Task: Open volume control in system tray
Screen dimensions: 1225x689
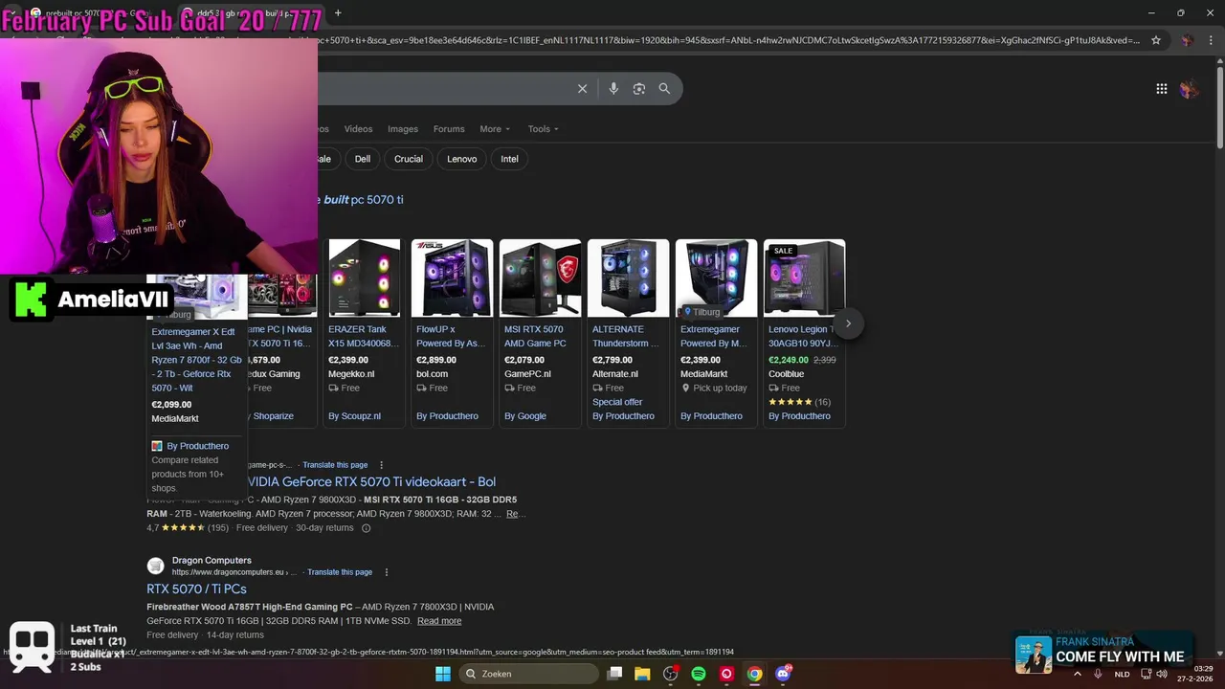Action: pyautogui.click(x=1162, y=674)
